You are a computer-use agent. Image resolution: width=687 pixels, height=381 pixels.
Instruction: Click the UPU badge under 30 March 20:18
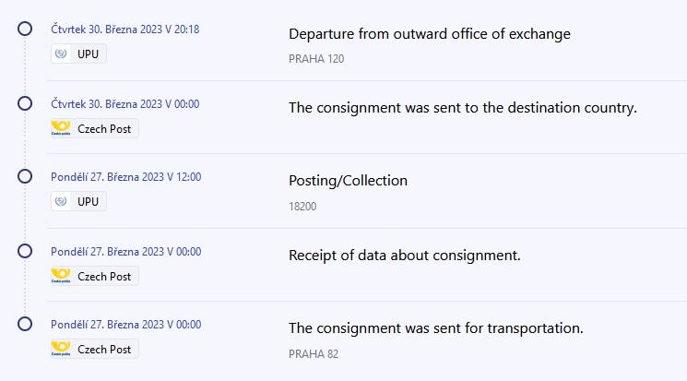79,54
